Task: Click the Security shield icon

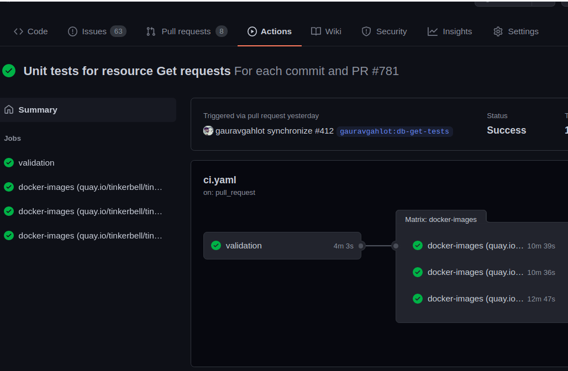Action: coord(366,31)
